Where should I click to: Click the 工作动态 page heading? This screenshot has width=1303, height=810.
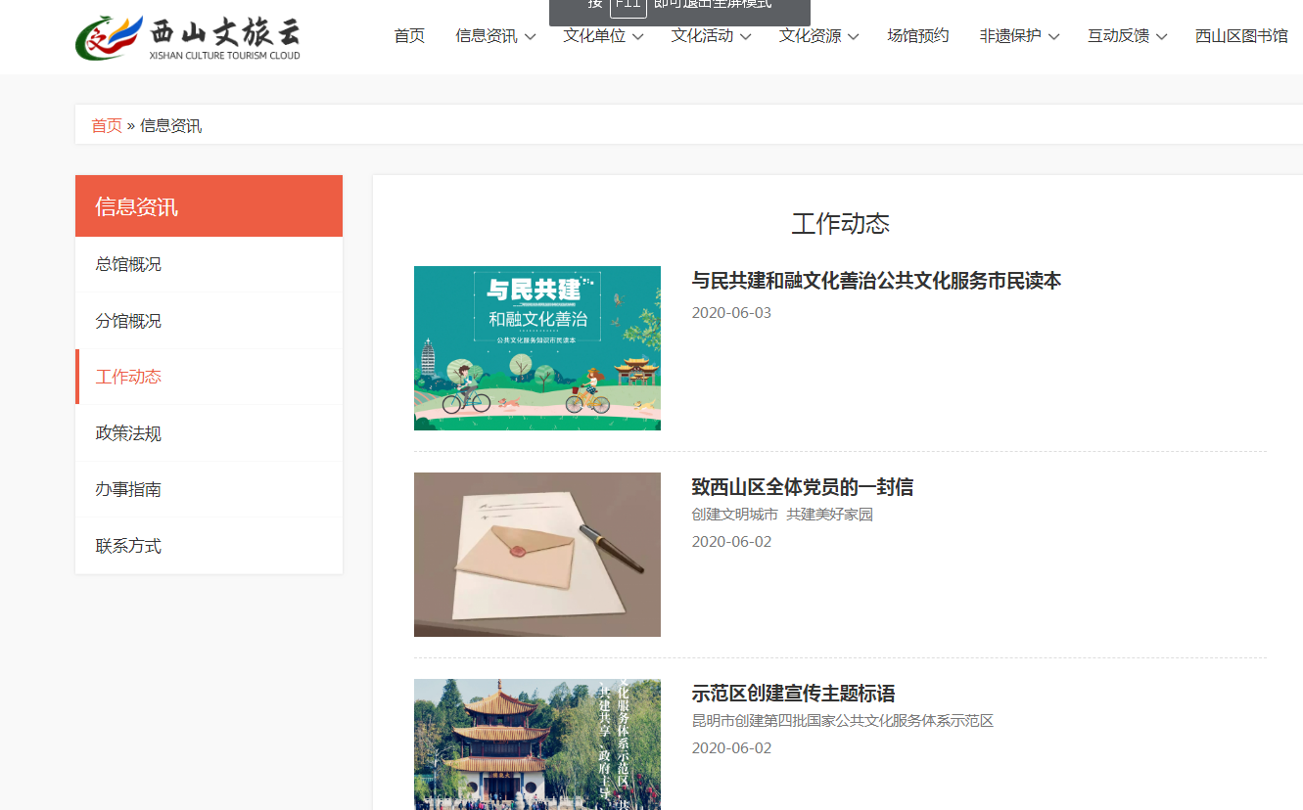coord(840,223)
